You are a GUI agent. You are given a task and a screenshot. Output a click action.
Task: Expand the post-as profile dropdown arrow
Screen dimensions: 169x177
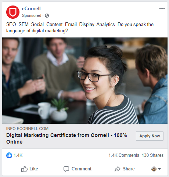(x=159, y=169)
